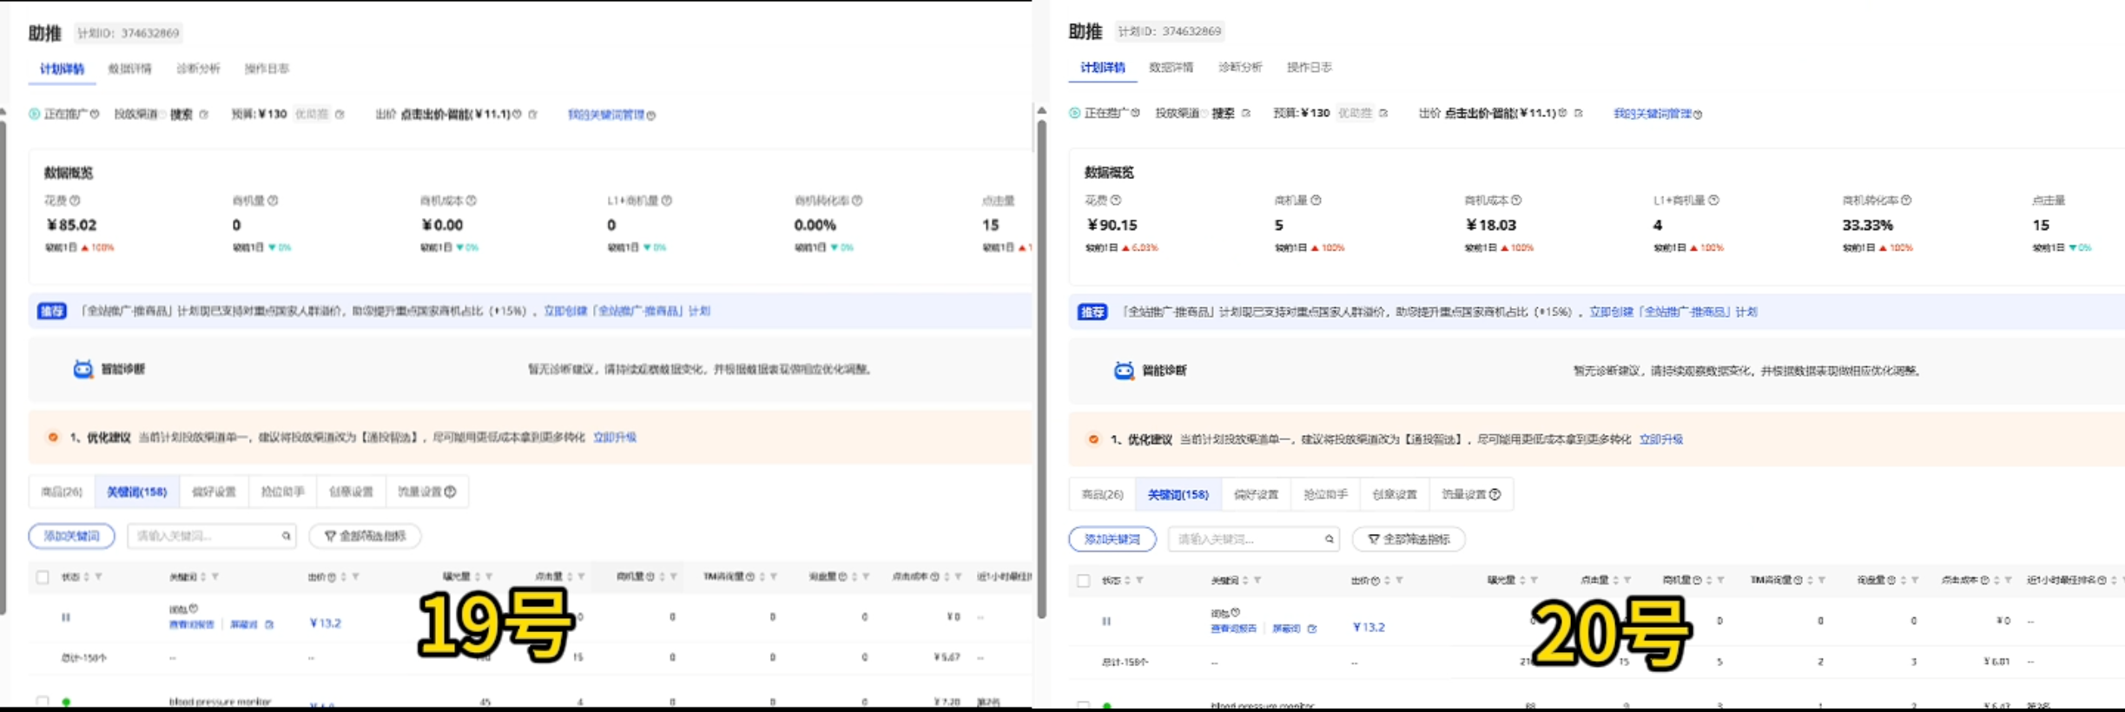
Task: Select 商品(26) tab in 19号 panel
Action: point(62,491)
